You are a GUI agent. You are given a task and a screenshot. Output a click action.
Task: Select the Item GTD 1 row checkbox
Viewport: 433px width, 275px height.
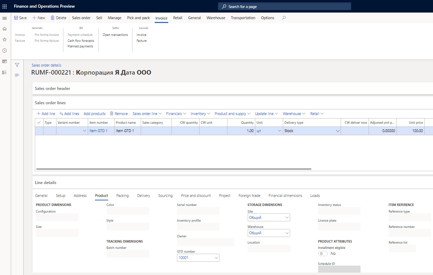[x=39, y=131]
